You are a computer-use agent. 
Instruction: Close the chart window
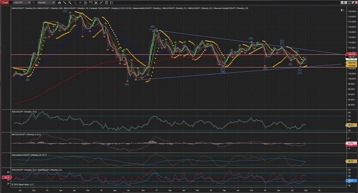click(356, 3)
